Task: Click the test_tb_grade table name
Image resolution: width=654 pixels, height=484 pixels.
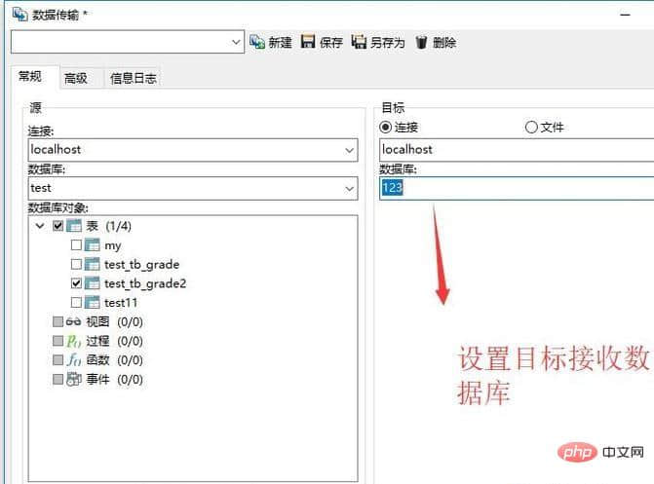Action: pyautogui.click(x=141, y=264)
